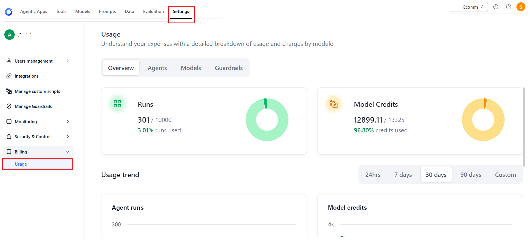
Task: Select the 90 days trend range
Action: pyautogui.click(x=471, y=175)
